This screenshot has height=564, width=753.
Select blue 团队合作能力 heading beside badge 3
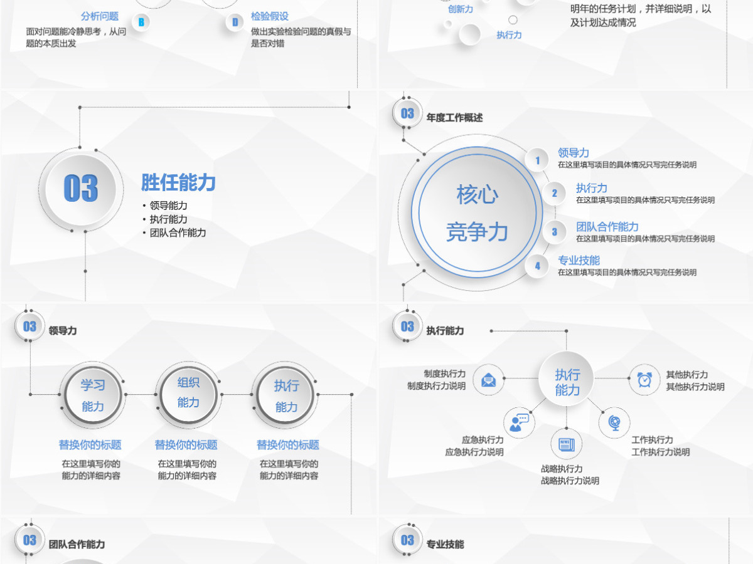pyautogui.click(x=607, y=227)
